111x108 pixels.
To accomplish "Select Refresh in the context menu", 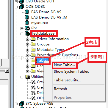I will tap(60, 89).
